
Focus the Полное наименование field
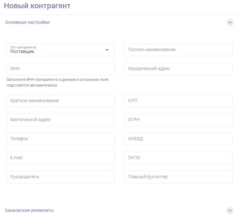(178, 50)
